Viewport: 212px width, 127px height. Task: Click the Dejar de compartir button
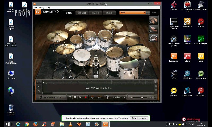(x=139, y=118)
